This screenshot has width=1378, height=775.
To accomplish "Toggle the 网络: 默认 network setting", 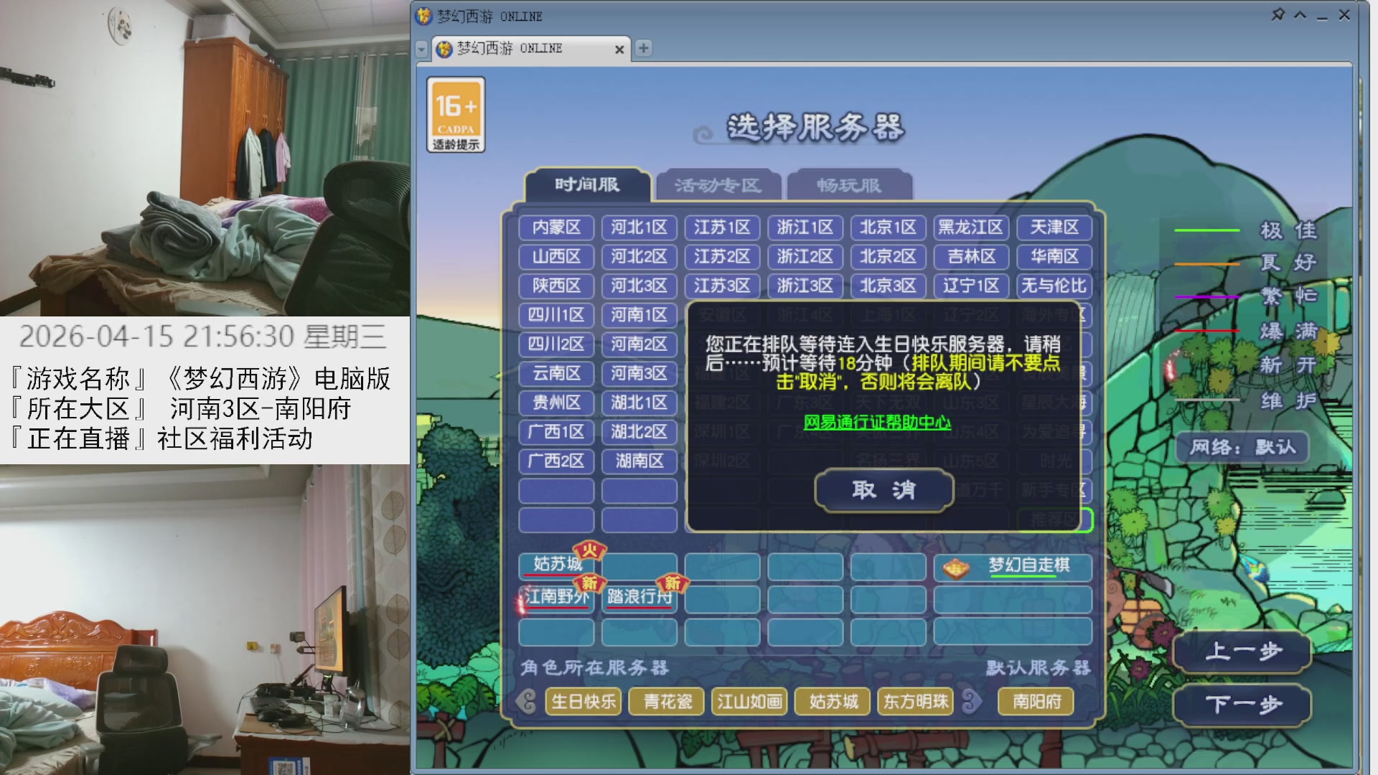I will pyautogui.click(x=1242, y=448).
